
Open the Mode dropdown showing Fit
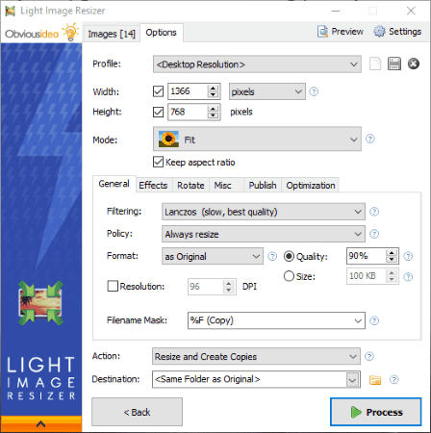pyautogui.click(x=257, y=140)
